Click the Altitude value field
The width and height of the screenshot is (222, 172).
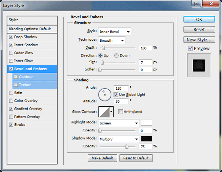tap(121, 101)
